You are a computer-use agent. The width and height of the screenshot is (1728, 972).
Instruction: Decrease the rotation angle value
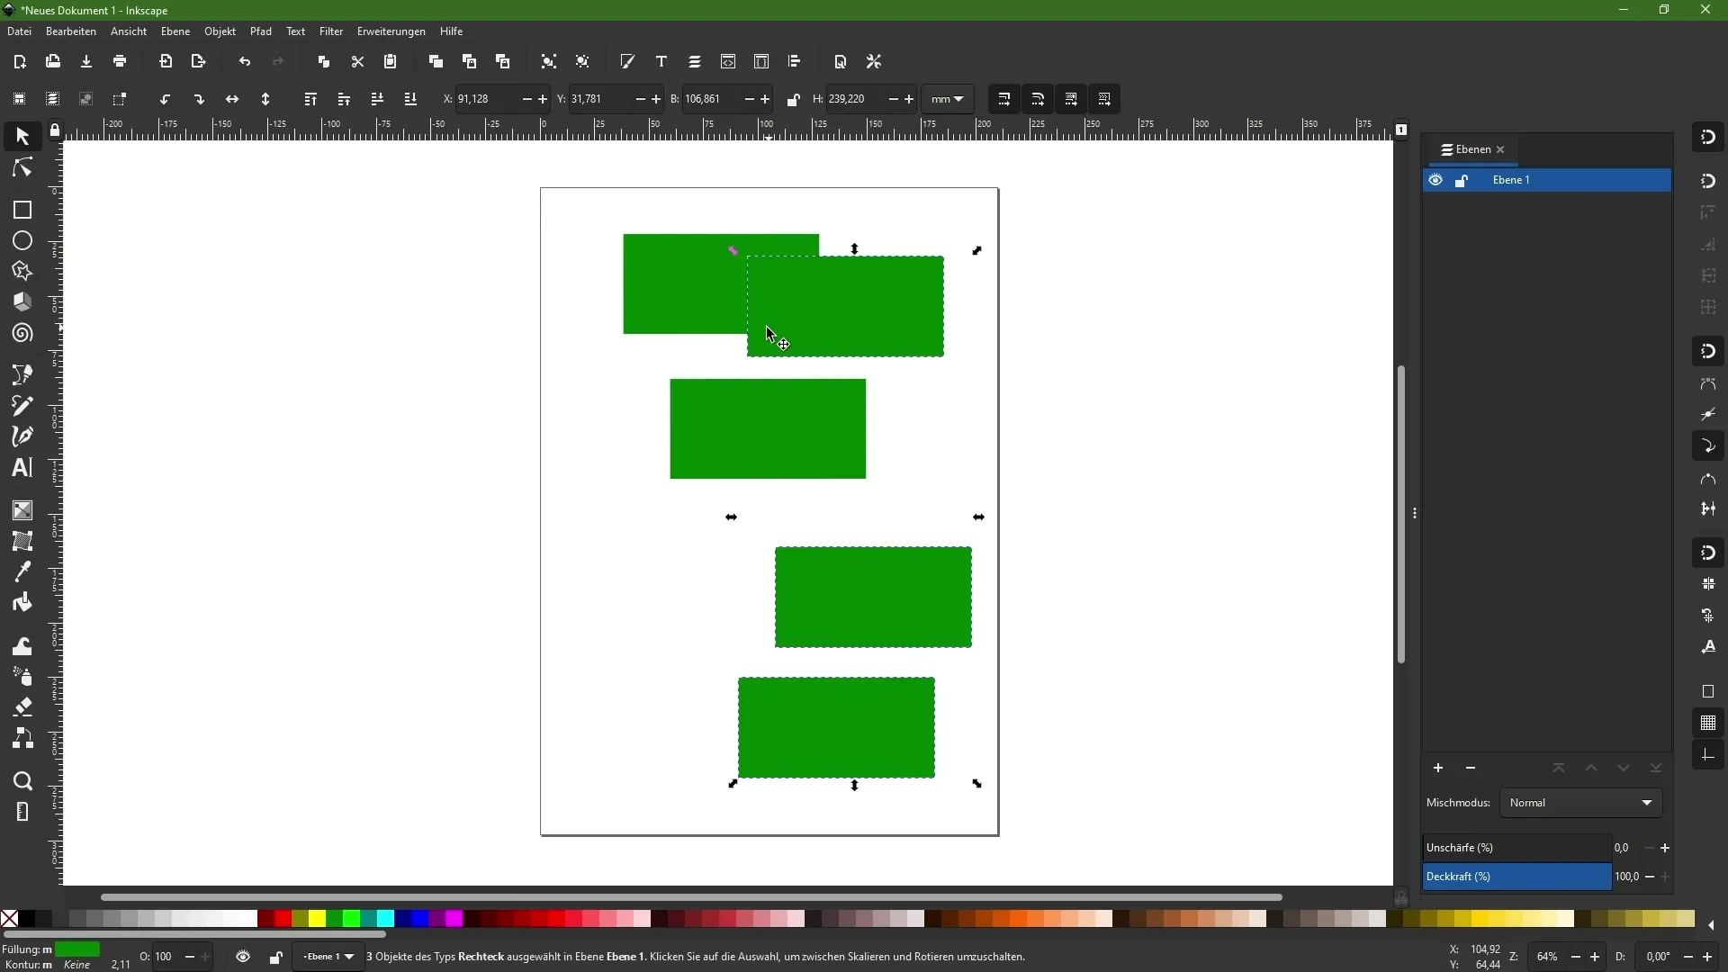pos(1689,958)
